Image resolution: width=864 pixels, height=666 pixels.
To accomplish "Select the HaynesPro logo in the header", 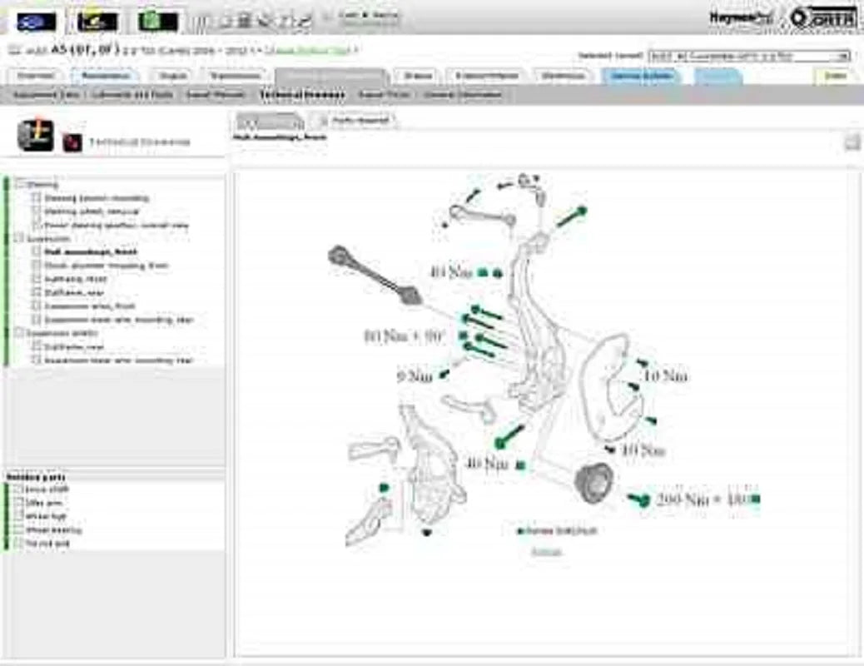I will point(741,18).
